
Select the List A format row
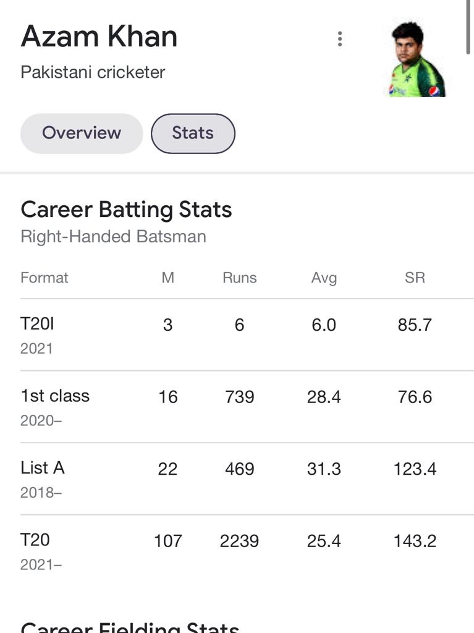pyautogui.click(x=247, y=479)
